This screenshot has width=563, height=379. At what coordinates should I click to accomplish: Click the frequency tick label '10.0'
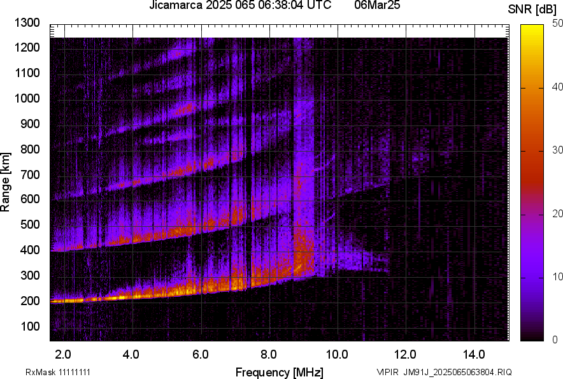click(x=337, y=355)
